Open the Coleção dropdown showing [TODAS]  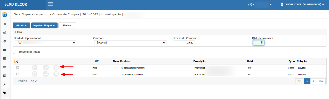(130, 43)
